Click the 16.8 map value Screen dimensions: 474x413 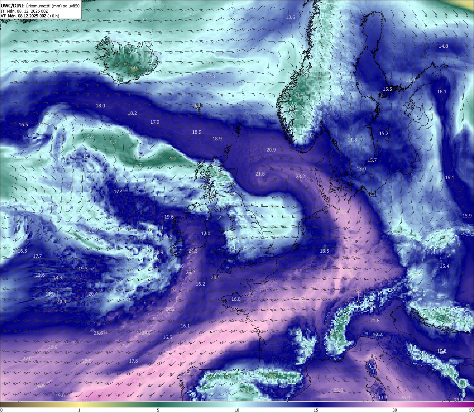[x=236, y=299]
